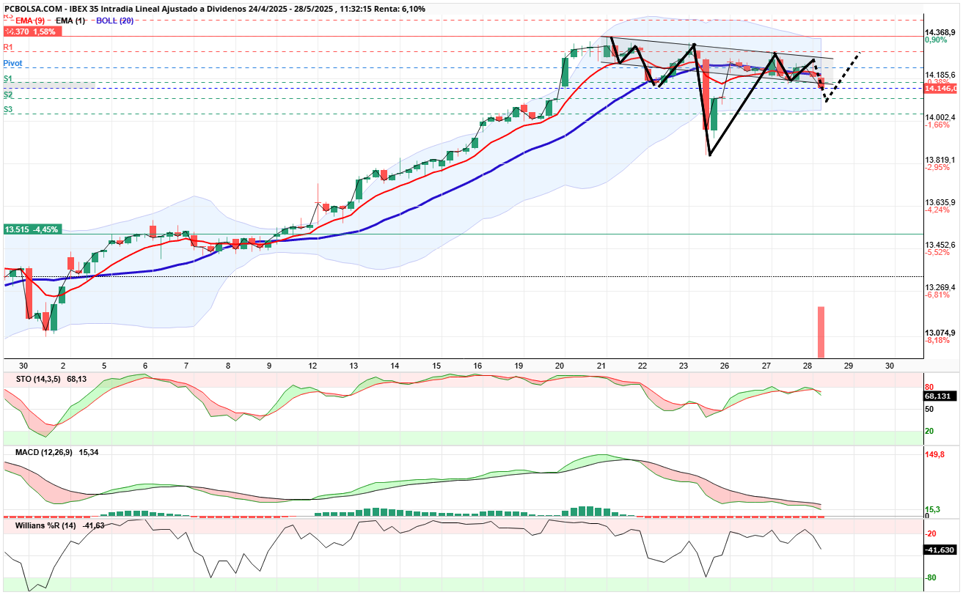Click the MACD scale value 149,8
The width and height of the screenshot is (963, 595).
click(x=934, y=454)
